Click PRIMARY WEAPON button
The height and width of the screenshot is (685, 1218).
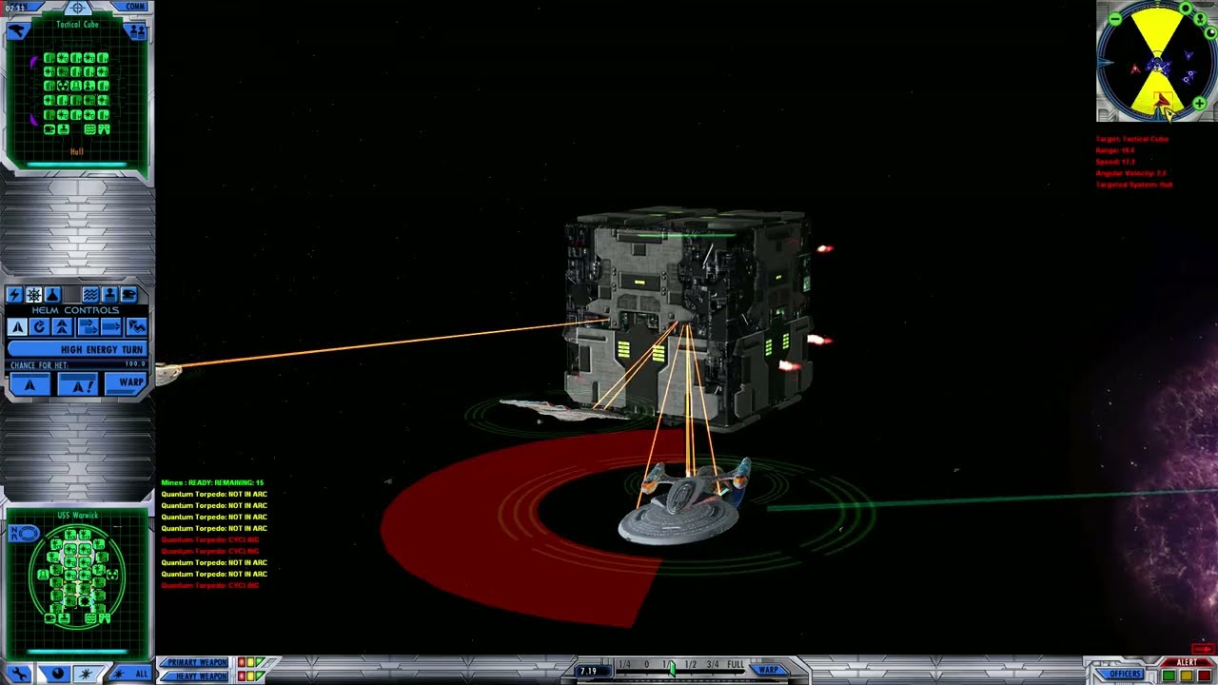[x=195, y=662]
